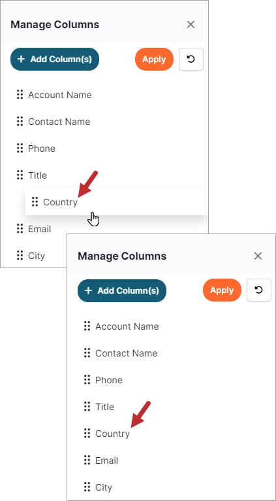Select Phone column entry in lower panel
276x501 pixels.
109,380
